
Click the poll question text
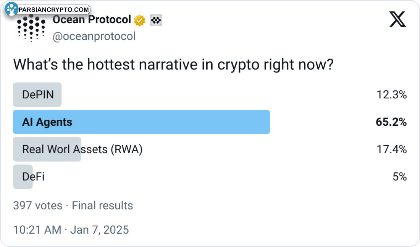(174, 65)
